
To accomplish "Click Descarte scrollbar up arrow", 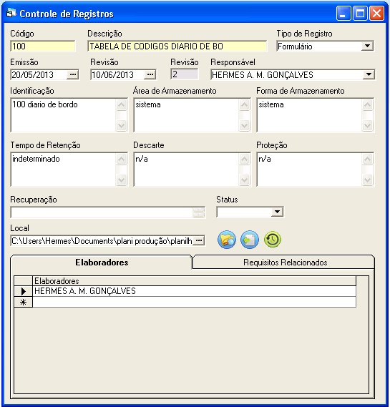I will point(244,159).
